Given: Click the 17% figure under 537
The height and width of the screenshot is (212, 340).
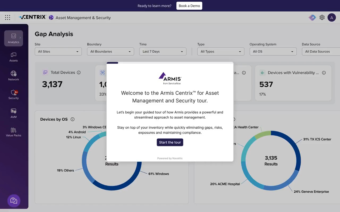Looking at the screenshot, I should tap(262, 94).
